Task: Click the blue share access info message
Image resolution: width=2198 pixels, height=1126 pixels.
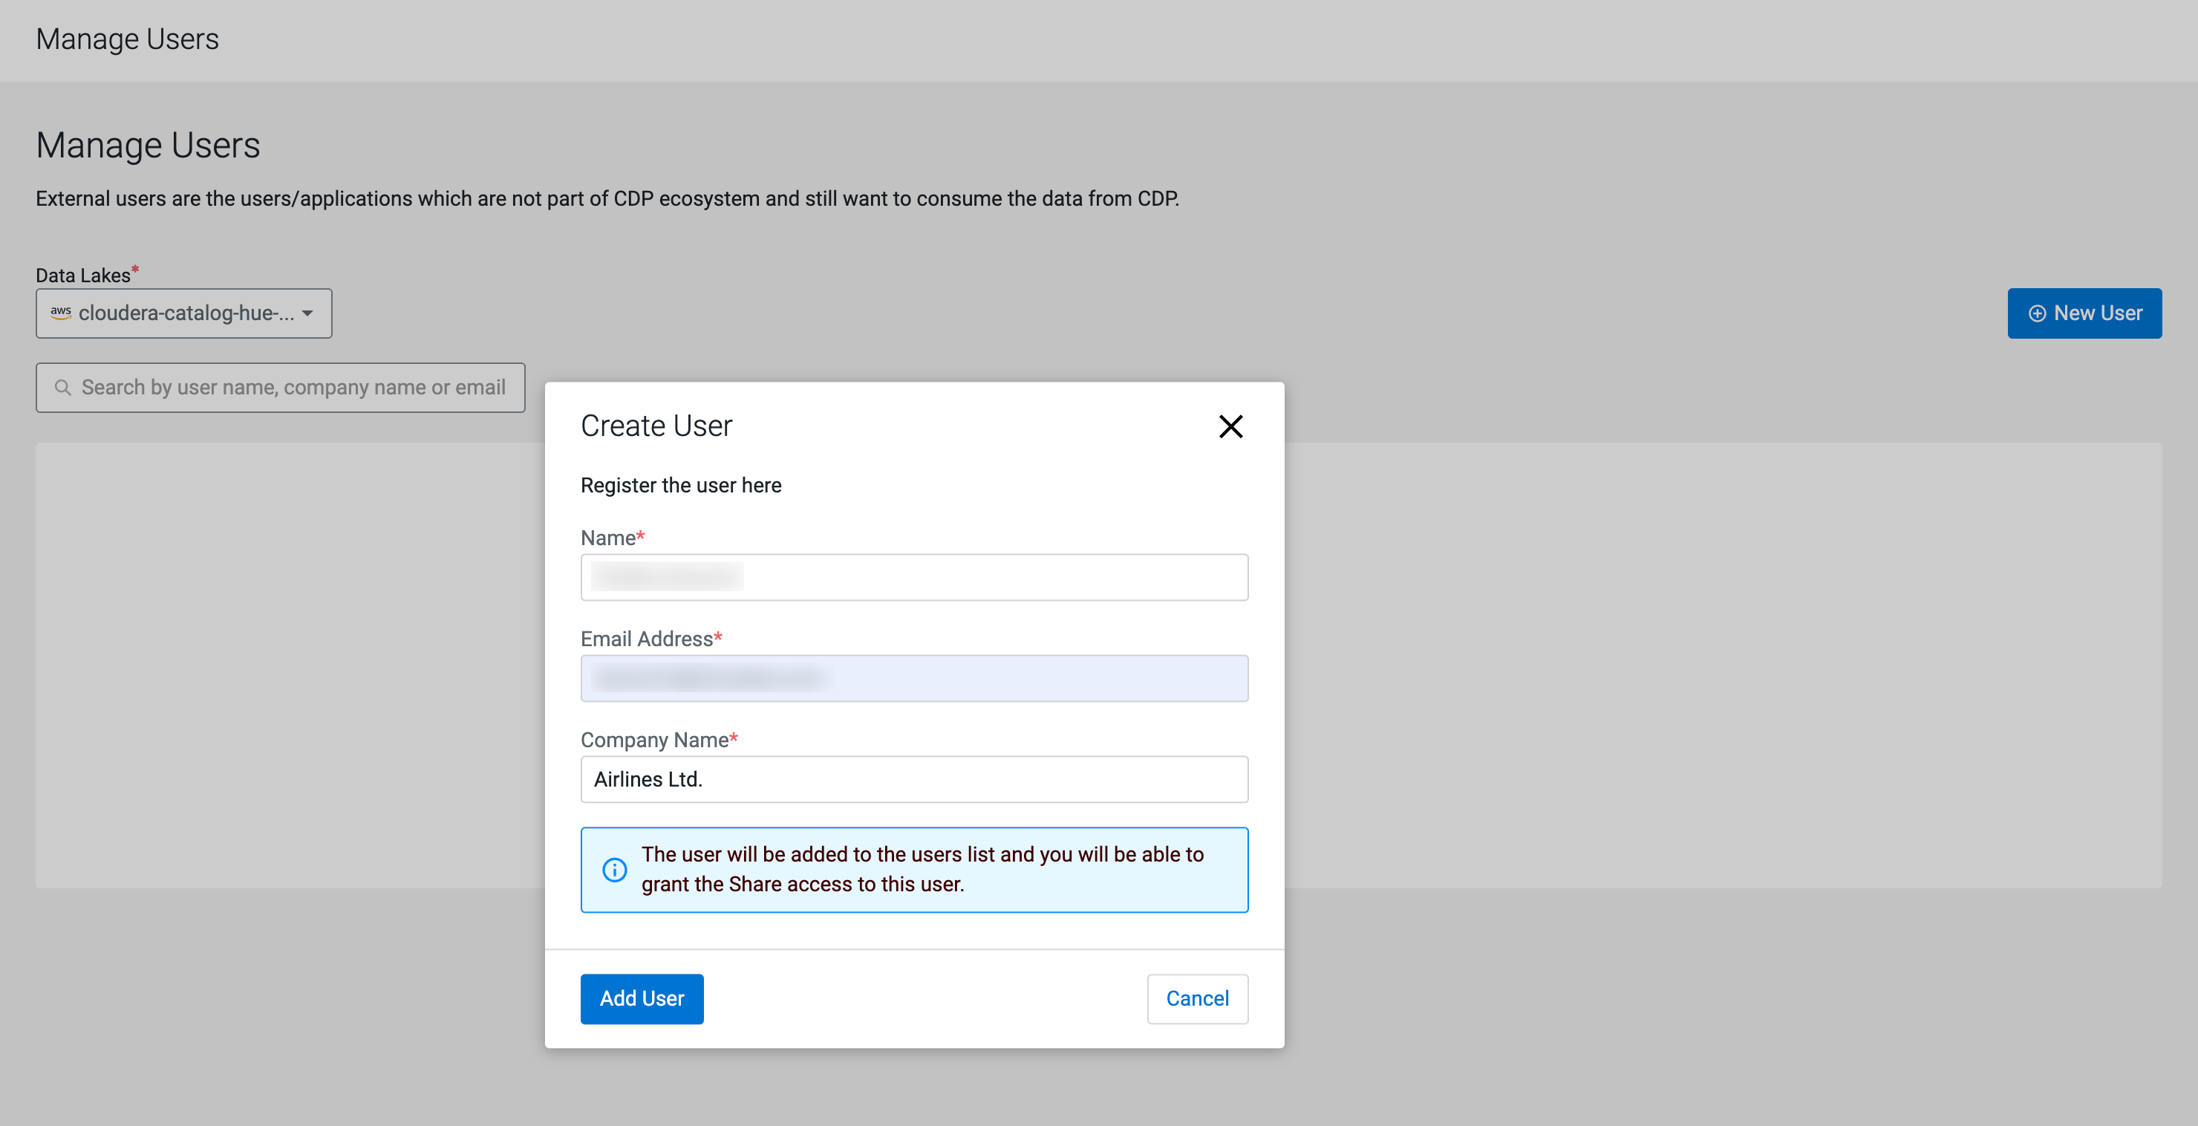Action: (922, 869)
